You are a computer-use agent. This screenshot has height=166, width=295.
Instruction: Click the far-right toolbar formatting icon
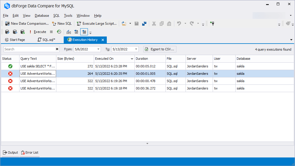click(x=288, y=24)
